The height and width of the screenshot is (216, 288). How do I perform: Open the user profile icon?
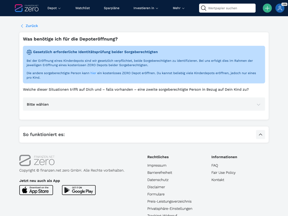coord(280,8)
